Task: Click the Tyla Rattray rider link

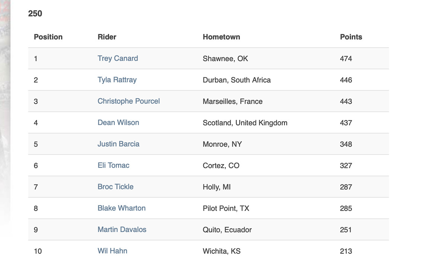Action: (x=117, y=80)
